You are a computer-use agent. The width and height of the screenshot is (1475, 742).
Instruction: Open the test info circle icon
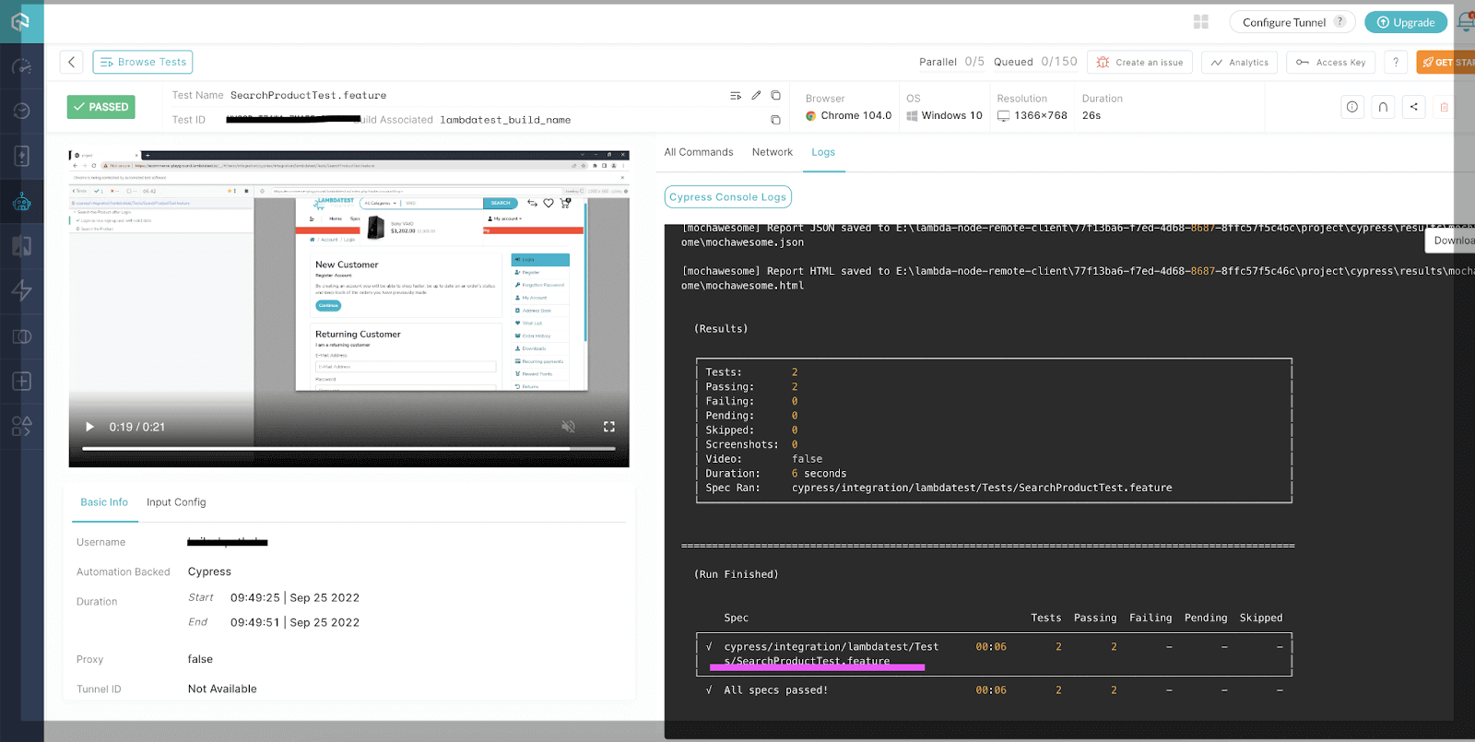pos(1351,107)
